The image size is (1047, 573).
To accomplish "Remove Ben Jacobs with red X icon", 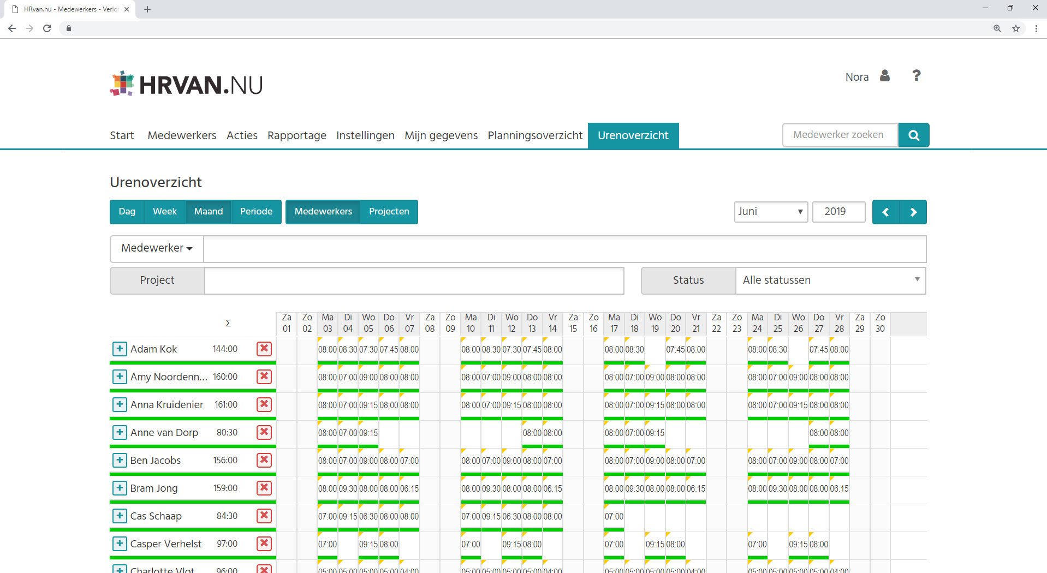I will [x=264, y=460].
